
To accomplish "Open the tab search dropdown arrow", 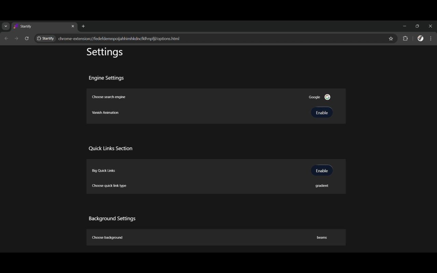I will 5,26.
